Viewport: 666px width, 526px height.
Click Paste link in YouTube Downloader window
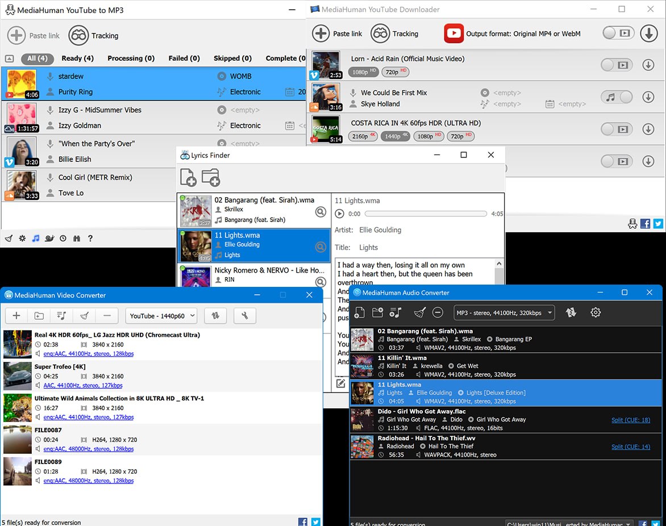pyautogui.click(x=337, y=34)
